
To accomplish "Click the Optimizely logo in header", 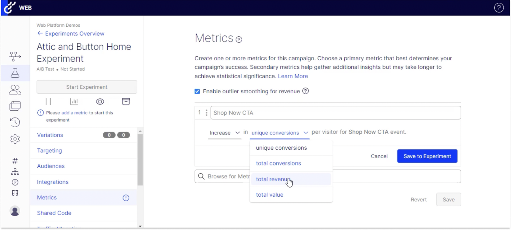I will [x=10, y=7].
